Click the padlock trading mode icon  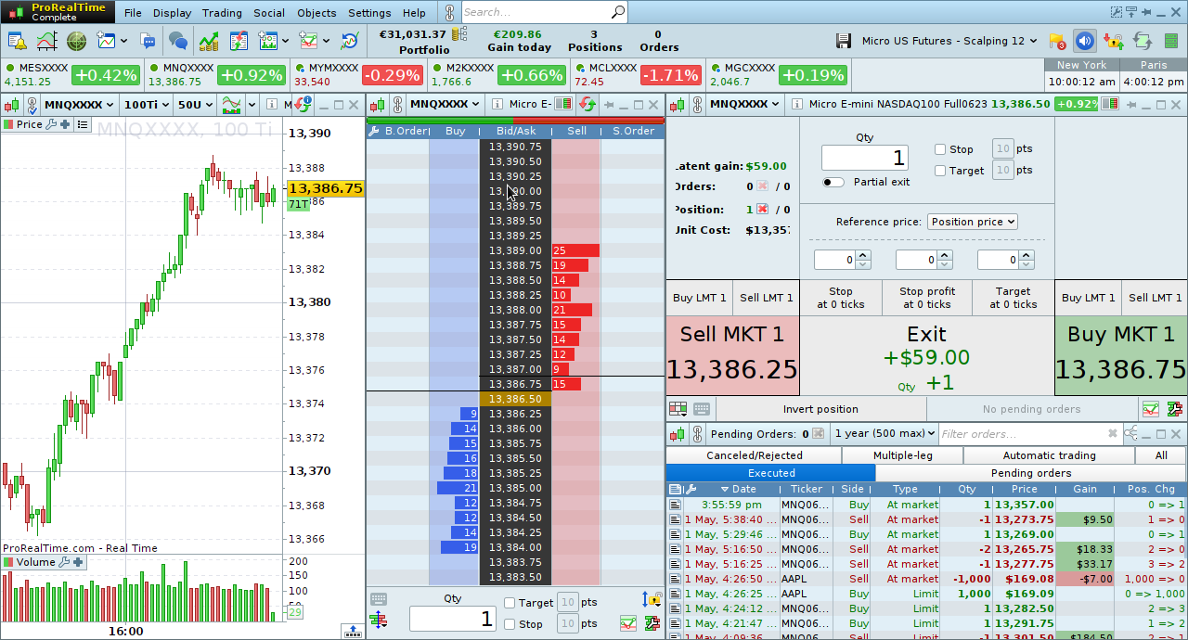tap(1113, 41)
